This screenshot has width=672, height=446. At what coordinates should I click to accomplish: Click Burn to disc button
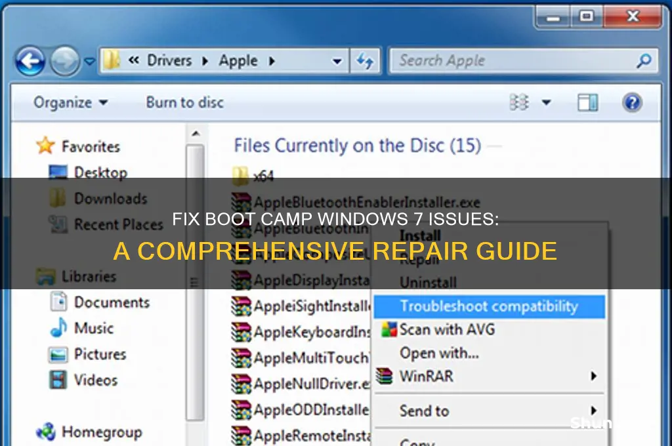(184, 102)
